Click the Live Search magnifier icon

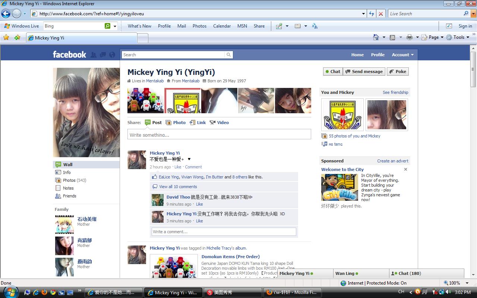pyautogui.click(x=466, y=13)
